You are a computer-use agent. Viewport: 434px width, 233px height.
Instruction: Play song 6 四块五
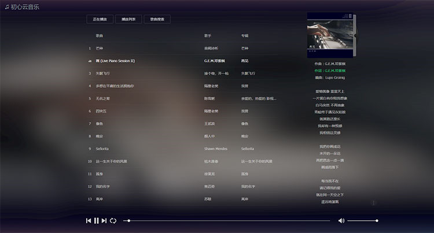tap(101, 111)
